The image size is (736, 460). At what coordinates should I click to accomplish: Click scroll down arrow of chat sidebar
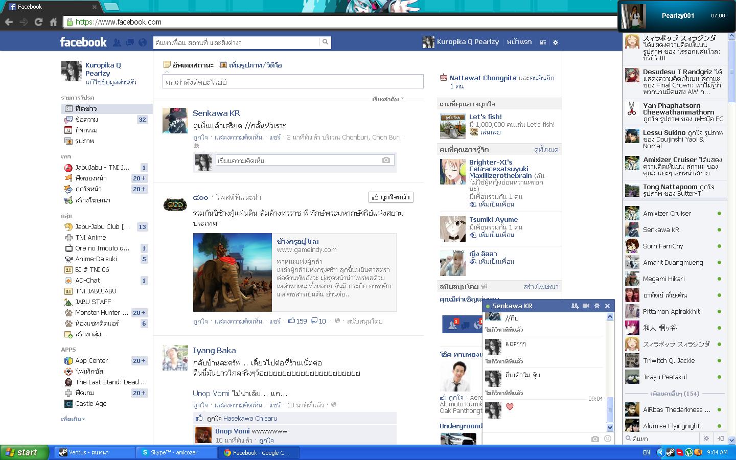tap(731, 440)
